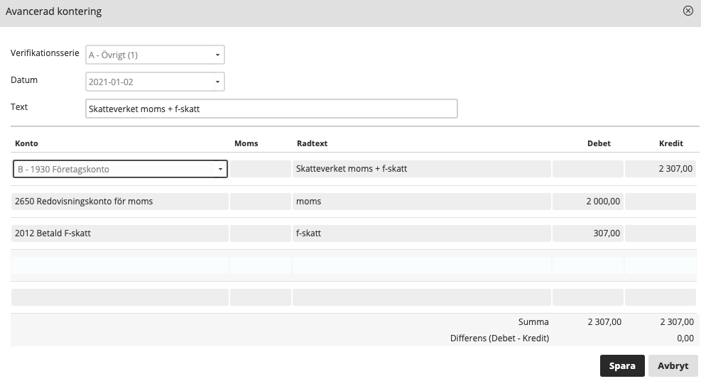The height and width of the screenshot is (386, 701).
Task: Cancel with the Avbryt button
Action: [673, 366]
